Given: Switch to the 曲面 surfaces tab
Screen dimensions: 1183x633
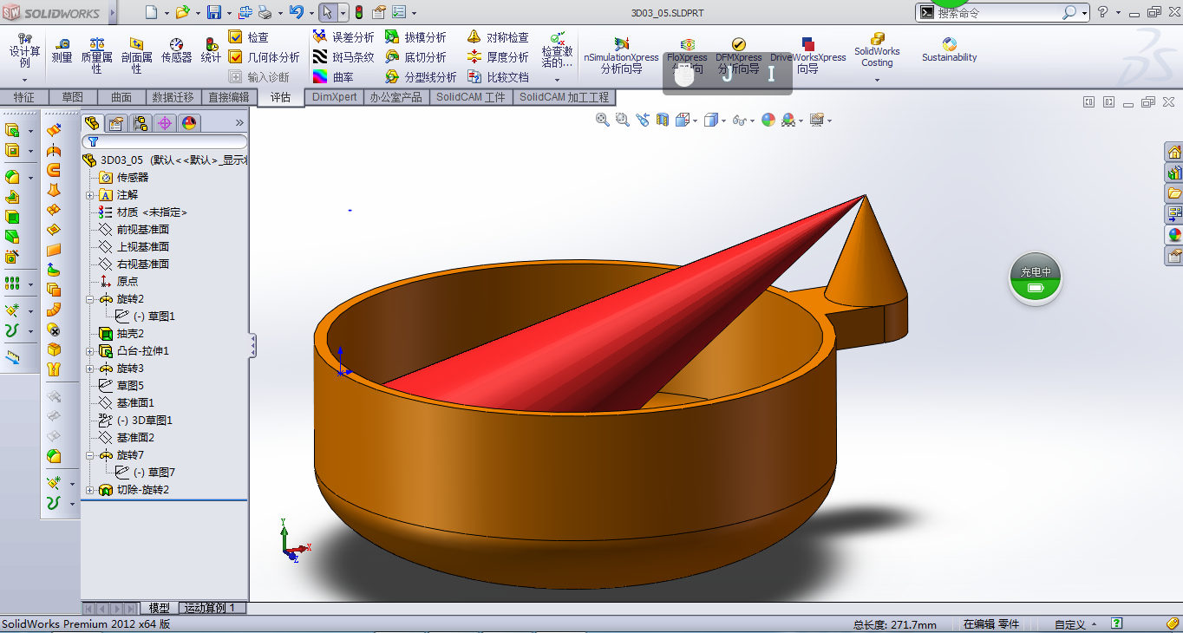Looking at the screenshot, I should click(121, 97).
